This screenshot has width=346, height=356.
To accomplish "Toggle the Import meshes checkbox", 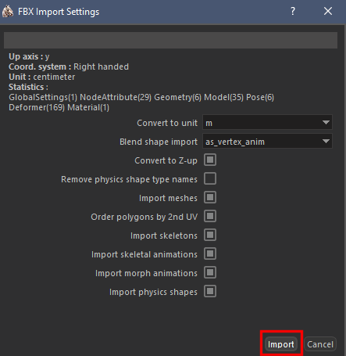I will click(x=210, y=197).
